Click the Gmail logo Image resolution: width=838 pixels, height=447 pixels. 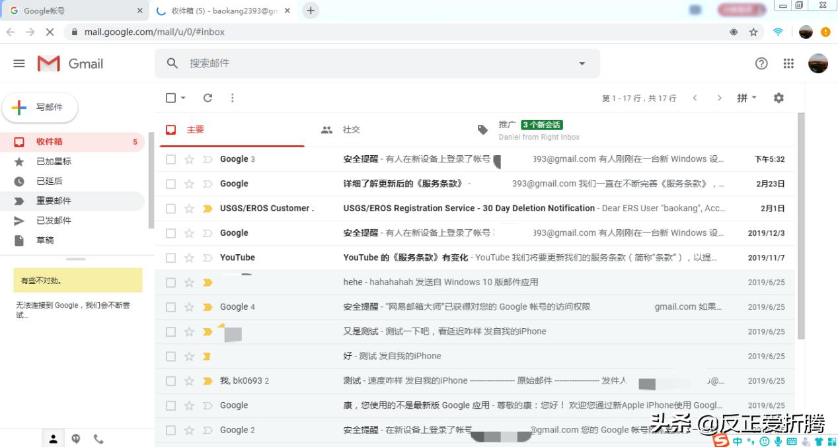point(68,63)
